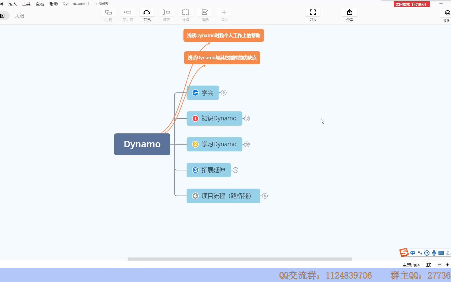The width and height of the screenshot is (451, 282).
Task: Click the topic count 主题: 104
Action: (x=411, y=265)
